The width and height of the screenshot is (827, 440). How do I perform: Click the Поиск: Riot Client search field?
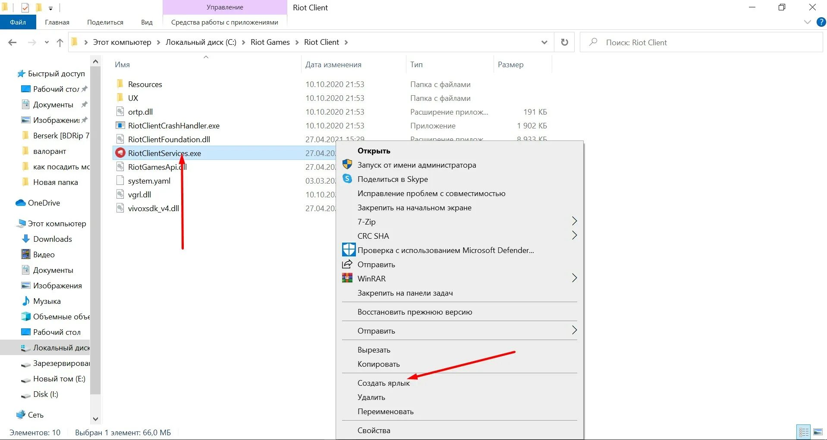click(701, 42)
